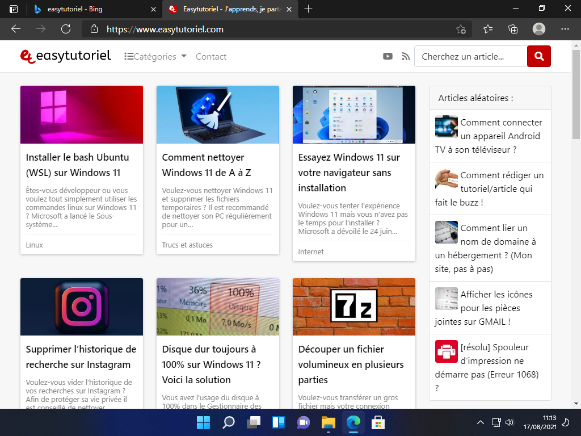
Task: Open article Comment nettoyer Windows 11
Action: coord(207,165)
